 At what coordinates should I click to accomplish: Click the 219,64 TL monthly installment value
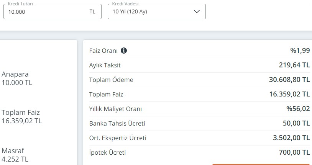point(294,65)
